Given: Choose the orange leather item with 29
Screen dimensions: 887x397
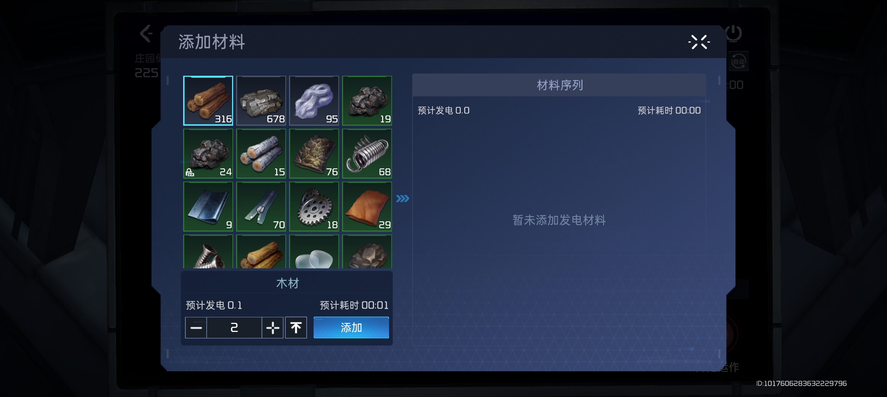Looking at the screenshot, I should [367, 207].
